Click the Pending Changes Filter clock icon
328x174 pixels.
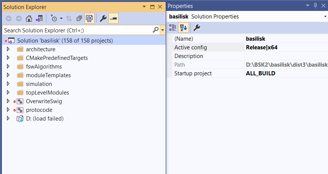coord(54,18)
